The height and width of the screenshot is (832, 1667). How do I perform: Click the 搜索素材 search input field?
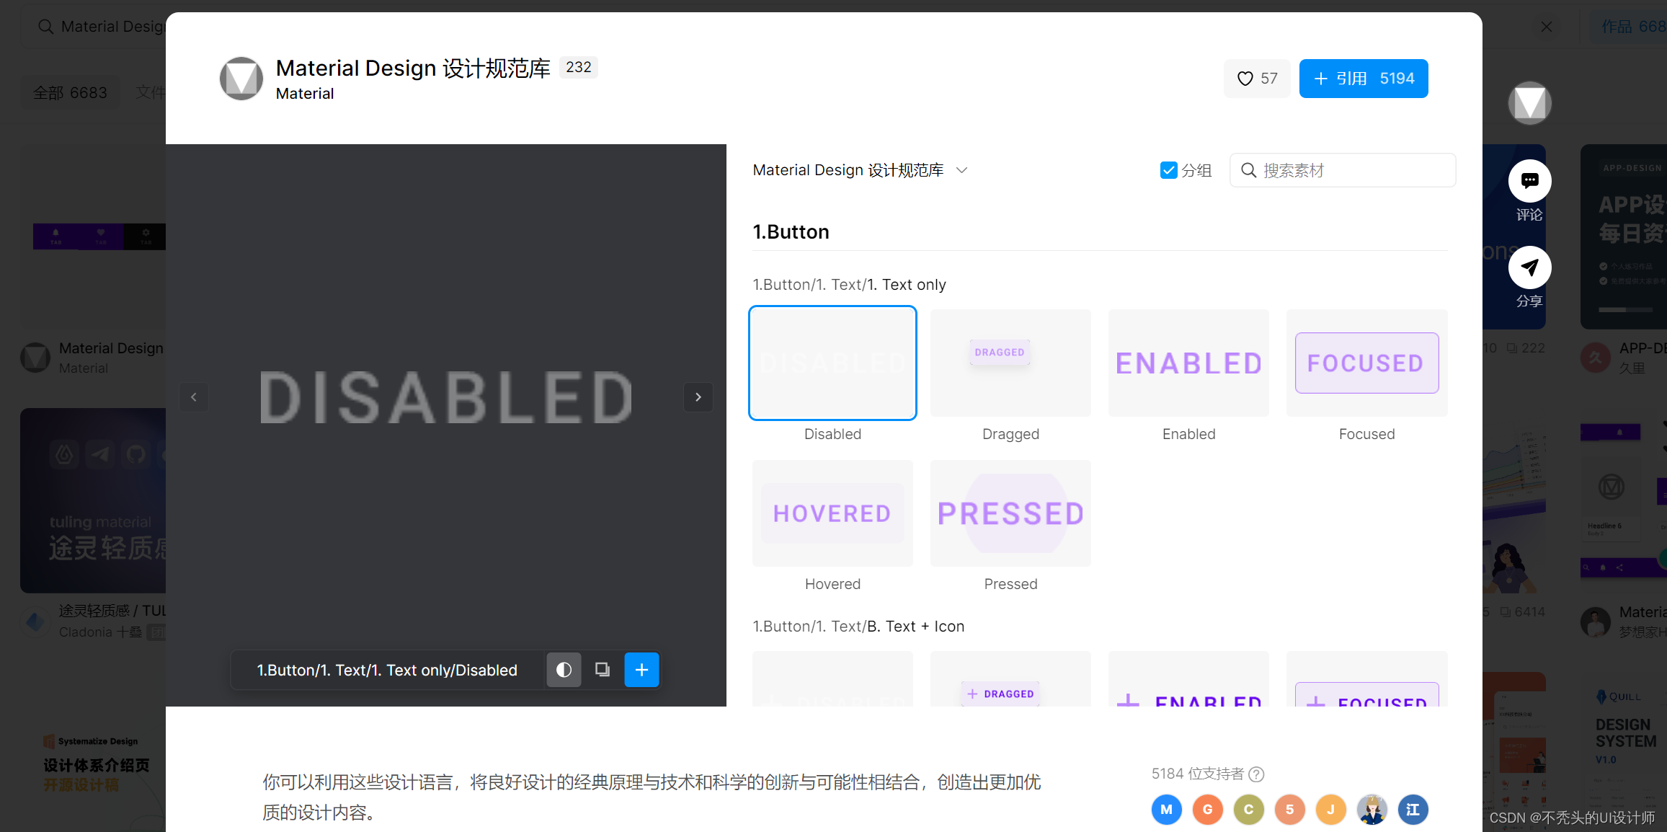pos(1343,170)
